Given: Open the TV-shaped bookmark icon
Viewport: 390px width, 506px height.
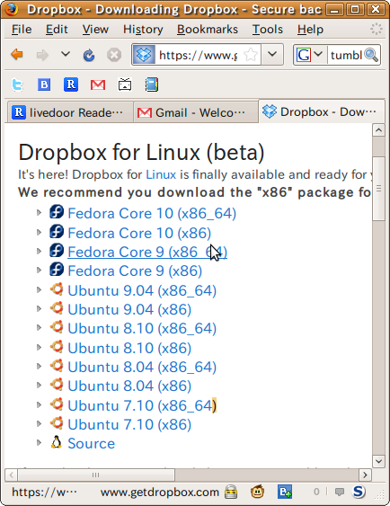Looking at the screenshot, I should pyautogui.click(x=125, y=84).
